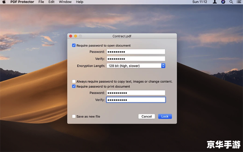Click the Lock button
243x152 pixels.
(x=165, y=116)
